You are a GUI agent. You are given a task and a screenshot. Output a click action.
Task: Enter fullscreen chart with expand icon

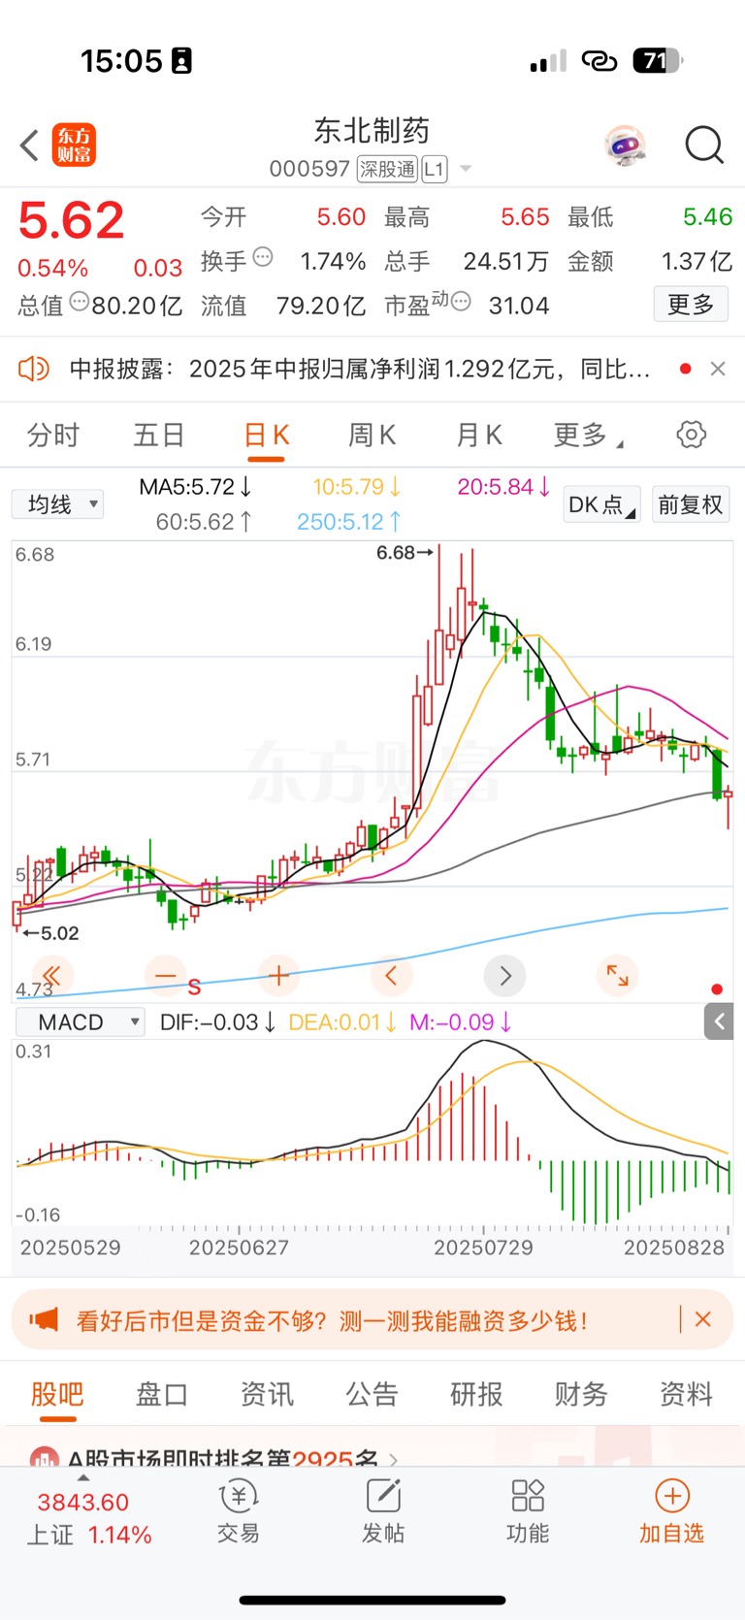click(618, 976)
